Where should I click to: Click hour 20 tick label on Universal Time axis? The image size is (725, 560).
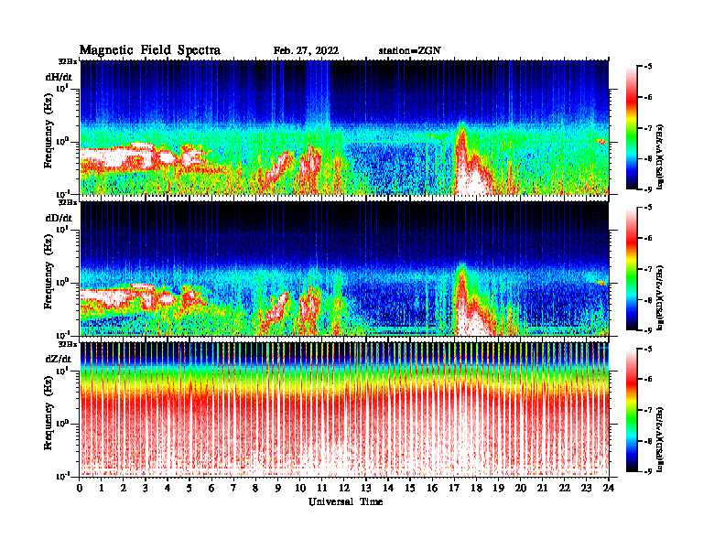pos(521,489)
